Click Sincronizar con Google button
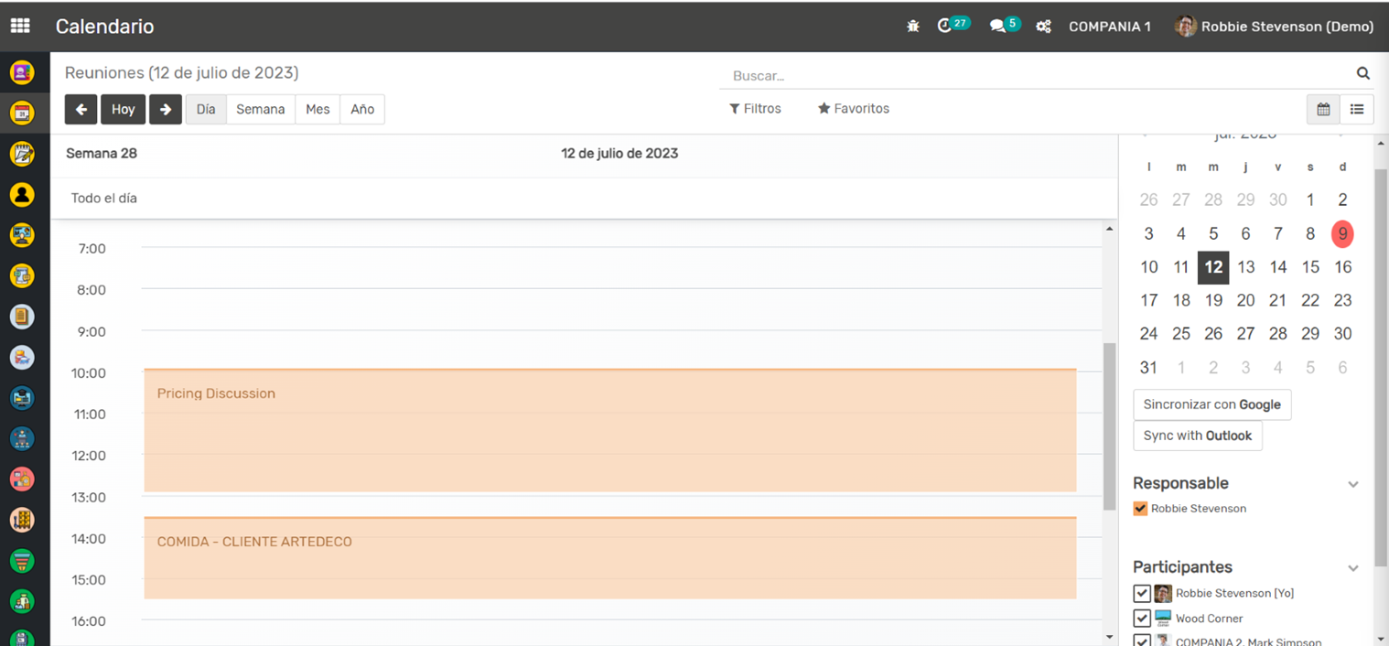 pyautogui.click(x=1211, y=404)
